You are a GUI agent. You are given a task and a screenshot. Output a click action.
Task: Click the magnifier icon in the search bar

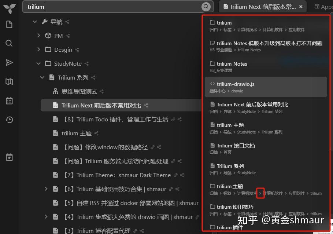pyautogui.click(x=206, y=7)
